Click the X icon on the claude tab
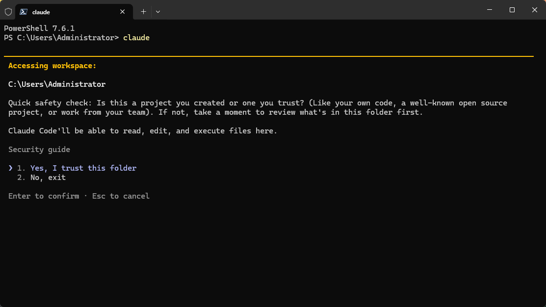 [122, 12]
